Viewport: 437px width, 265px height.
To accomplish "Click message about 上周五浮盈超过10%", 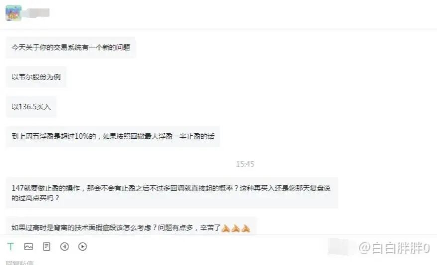I will pos(113,136).
